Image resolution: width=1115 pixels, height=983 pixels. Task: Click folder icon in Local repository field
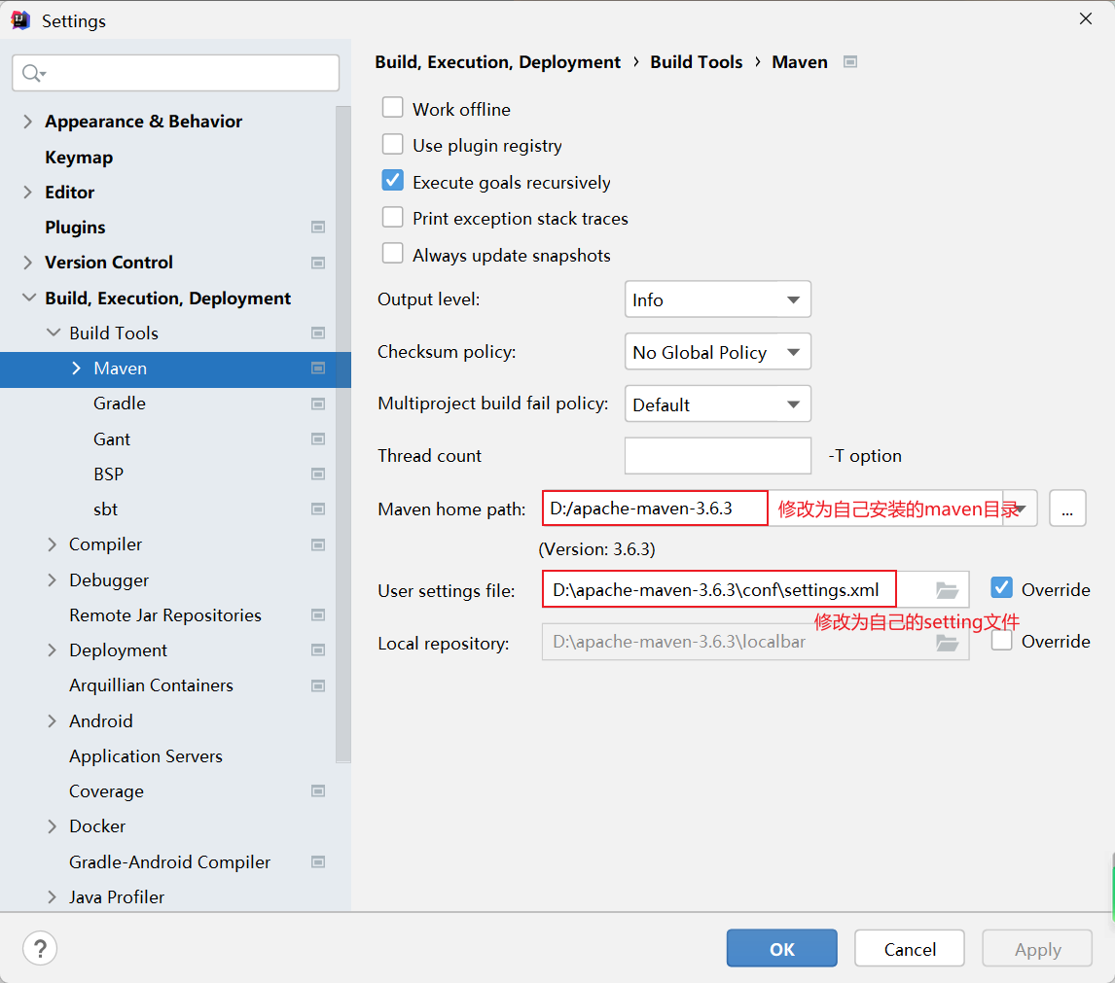click(947, 643)
